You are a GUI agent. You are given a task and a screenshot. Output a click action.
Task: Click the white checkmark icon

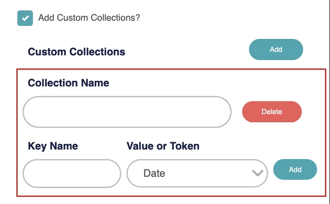pyautogui.click(x=26, y=18)
